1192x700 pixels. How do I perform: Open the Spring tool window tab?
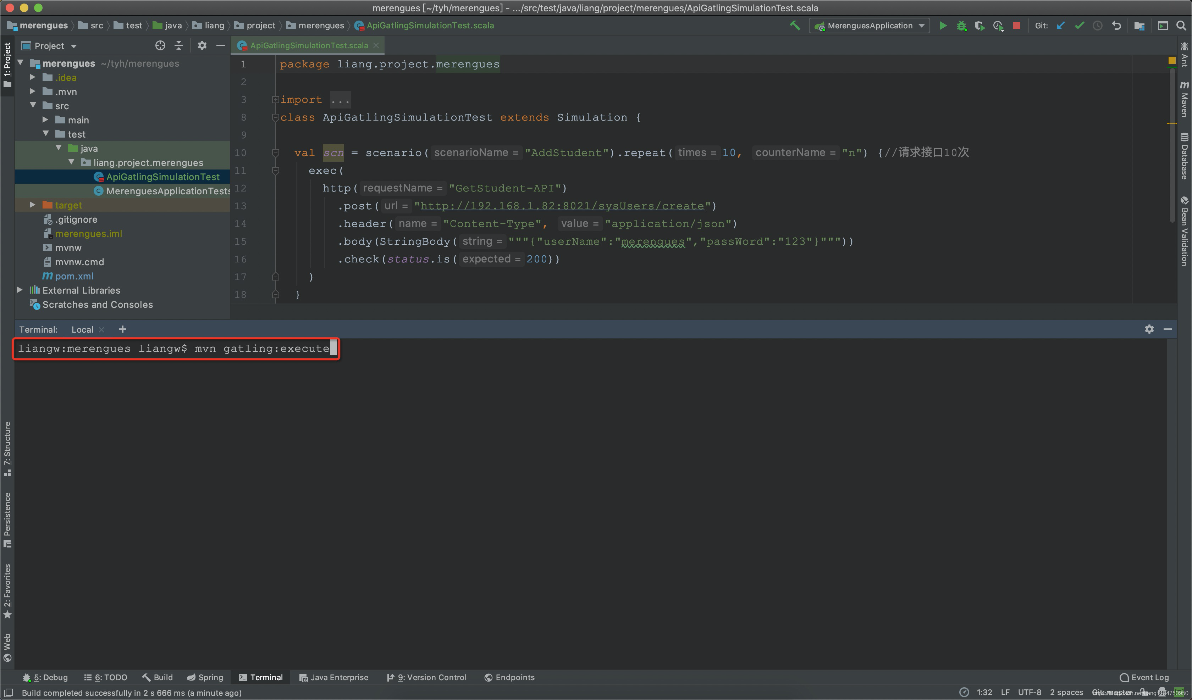205,677
